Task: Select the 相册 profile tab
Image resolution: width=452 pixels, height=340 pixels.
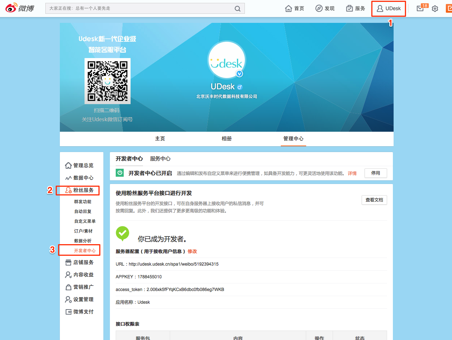Action: coord(227,139)
